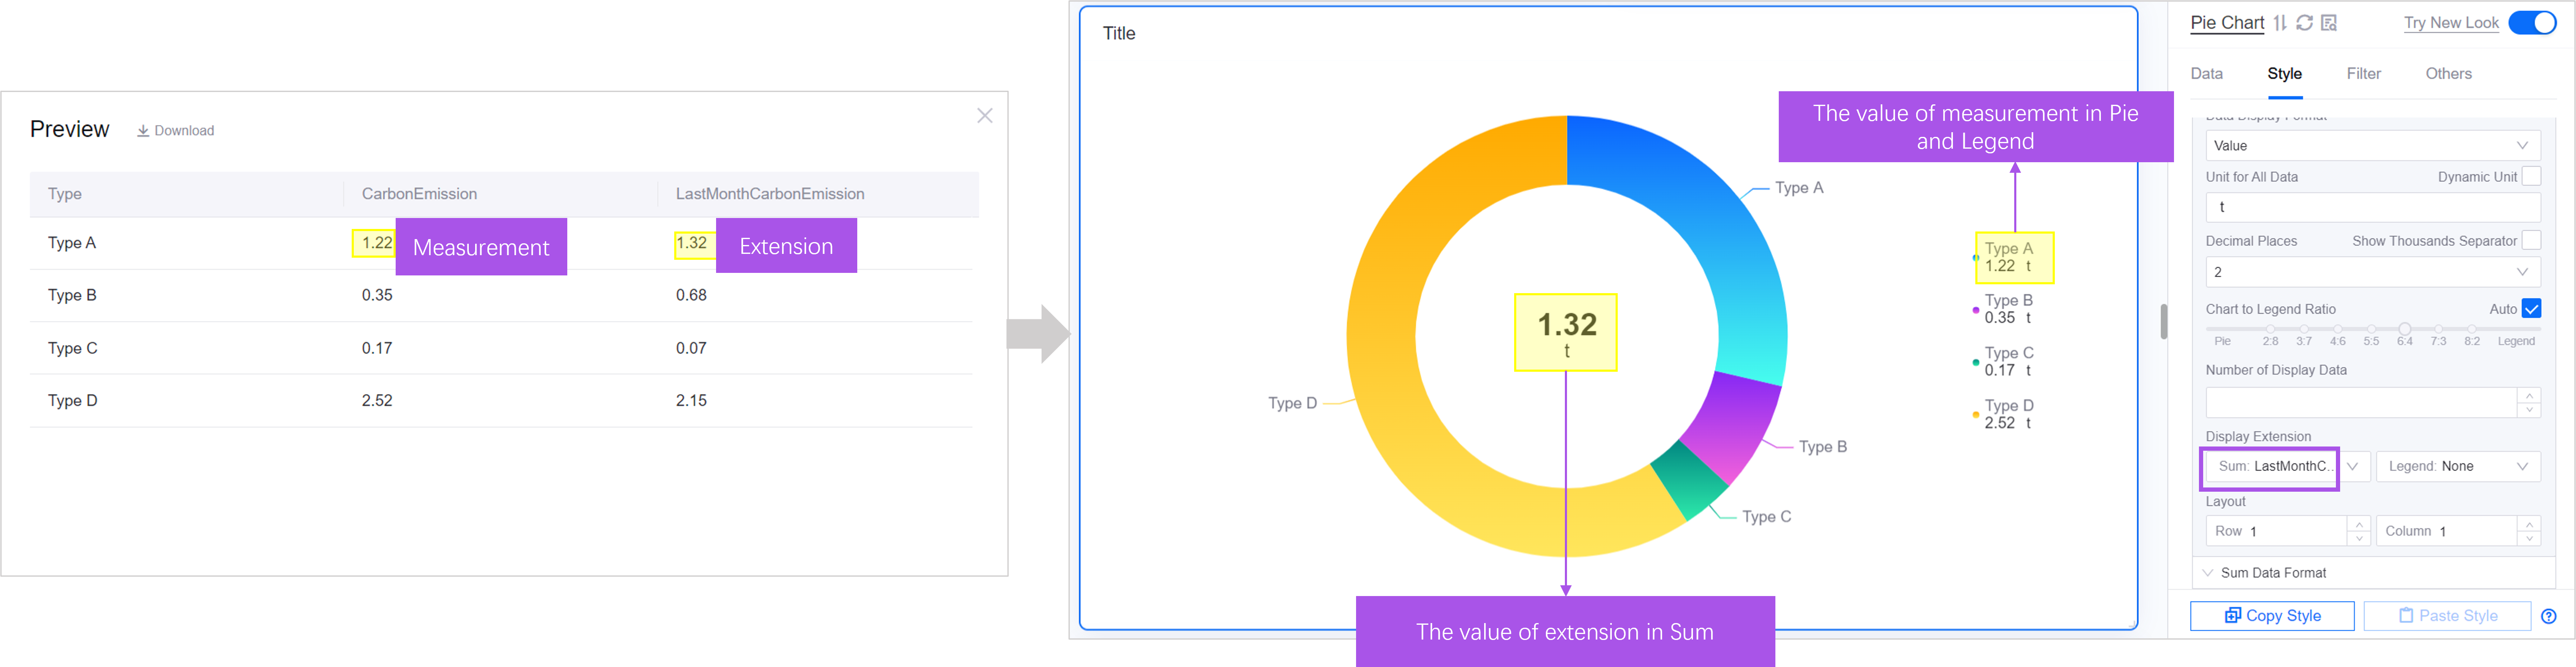The height and width of the screenshot is (667, 2576).
Task: Click the sort icon beside Pie Chart
Action: 2280,23
